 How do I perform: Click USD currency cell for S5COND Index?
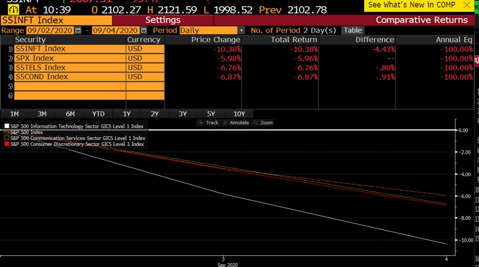click(145, 77)
